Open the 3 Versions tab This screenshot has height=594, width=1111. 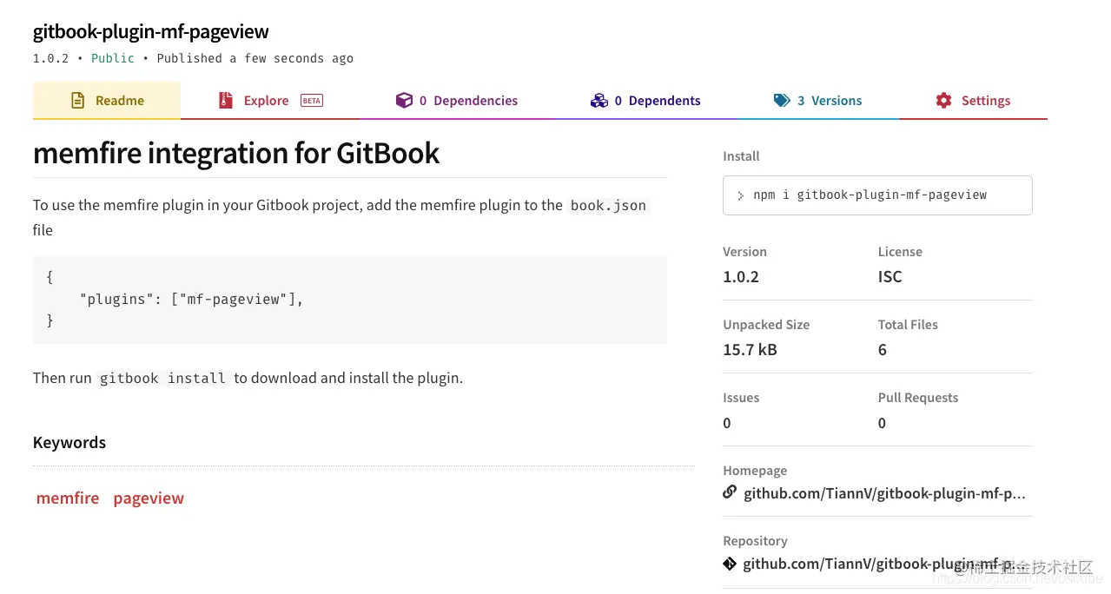pos(817,101)
